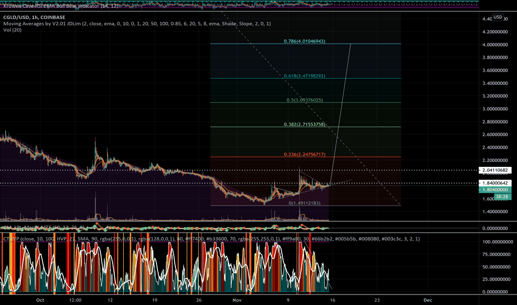
Task: Click the 0.618(3.47198292) Fibonacci label
Action: point(305,76)
